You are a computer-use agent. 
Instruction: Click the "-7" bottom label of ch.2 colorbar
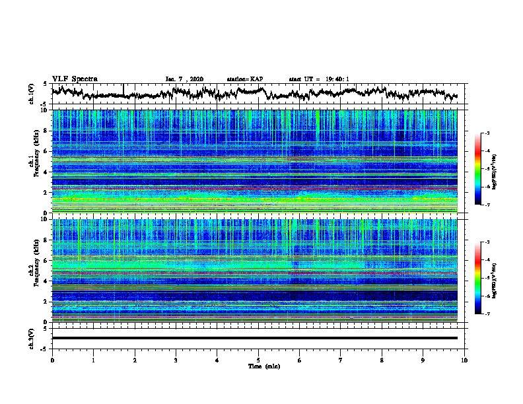[x=487, y=314]
